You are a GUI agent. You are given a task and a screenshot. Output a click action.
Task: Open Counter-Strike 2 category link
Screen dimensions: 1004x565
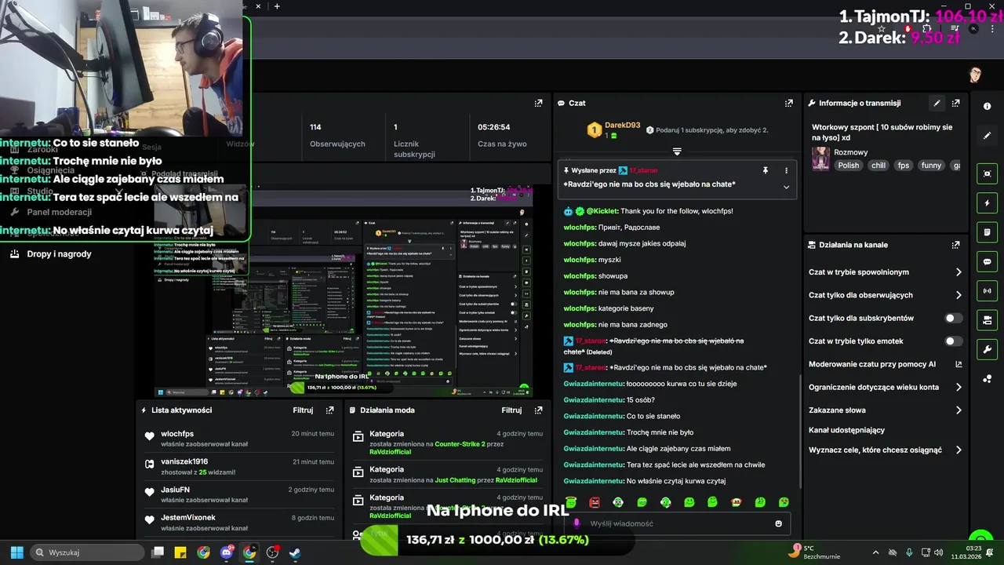[460, 444]
